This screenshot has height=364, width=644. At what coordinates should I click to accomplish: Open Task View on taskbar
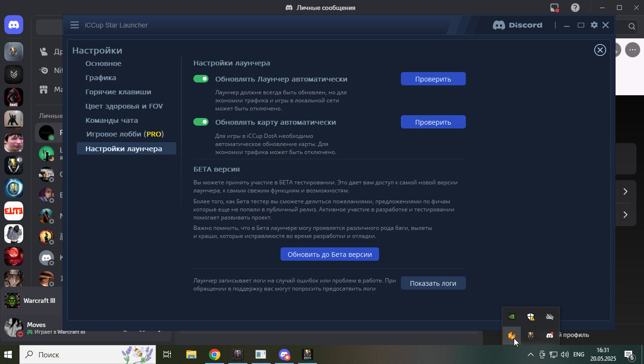point(167,355)
